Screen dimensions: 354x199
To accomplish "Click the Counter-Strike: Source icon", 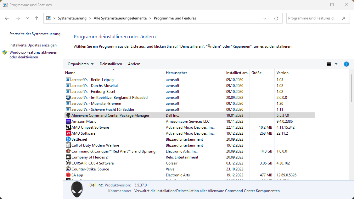I will [x=68, y=169].
